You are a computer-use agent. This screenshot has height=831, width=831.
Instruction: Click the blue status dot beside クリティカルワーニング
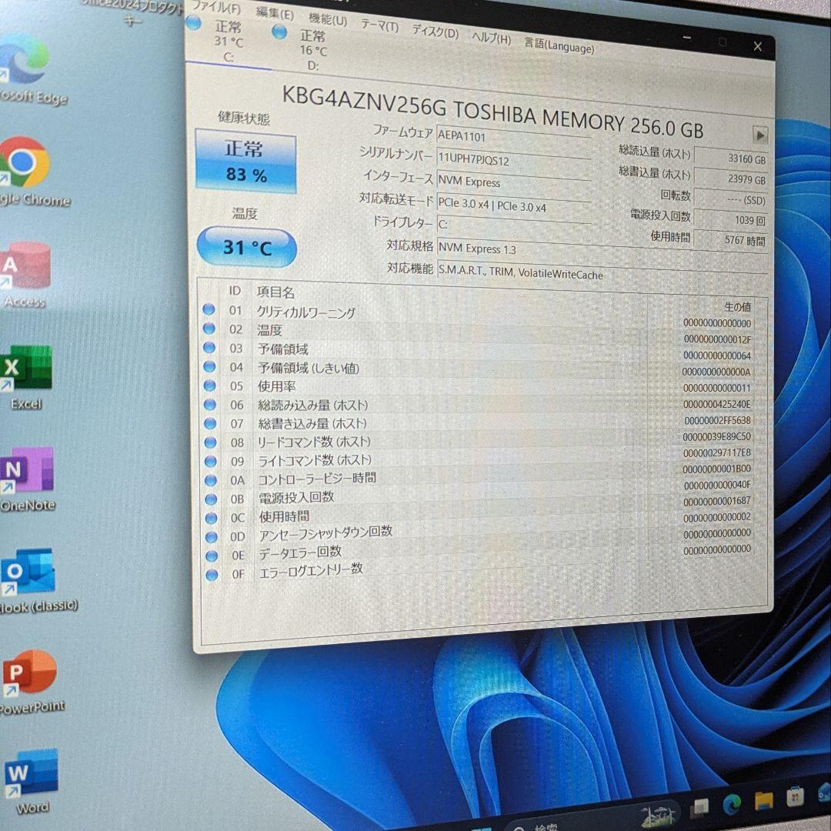(209, 309)
